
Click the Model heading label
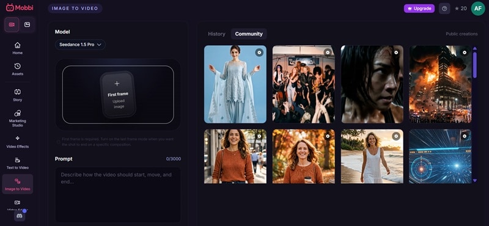(62, 32)
